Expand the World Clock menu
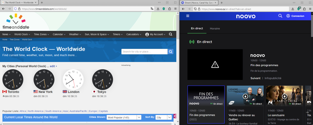The width and height of the screenshot is (313, 125). point(22,34)
